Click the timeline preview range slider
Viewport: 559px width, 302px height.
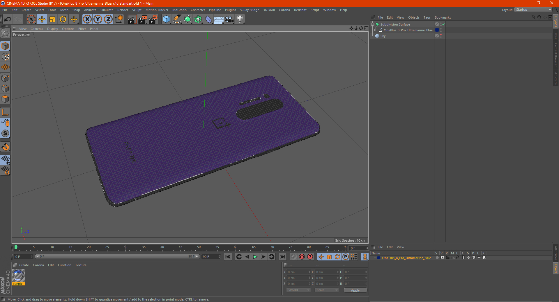(118, 256)
